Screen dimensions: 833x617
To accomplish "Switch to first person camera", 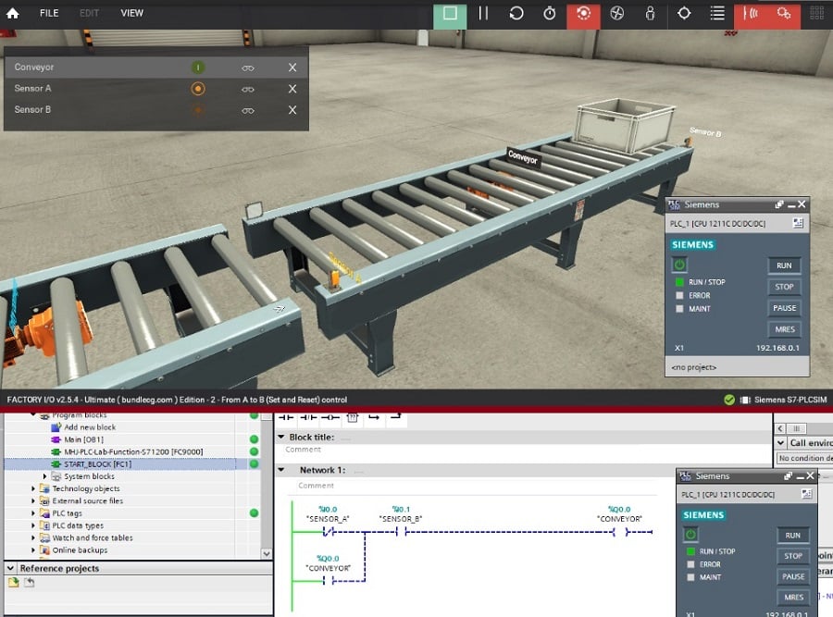I will click(651, 13).
